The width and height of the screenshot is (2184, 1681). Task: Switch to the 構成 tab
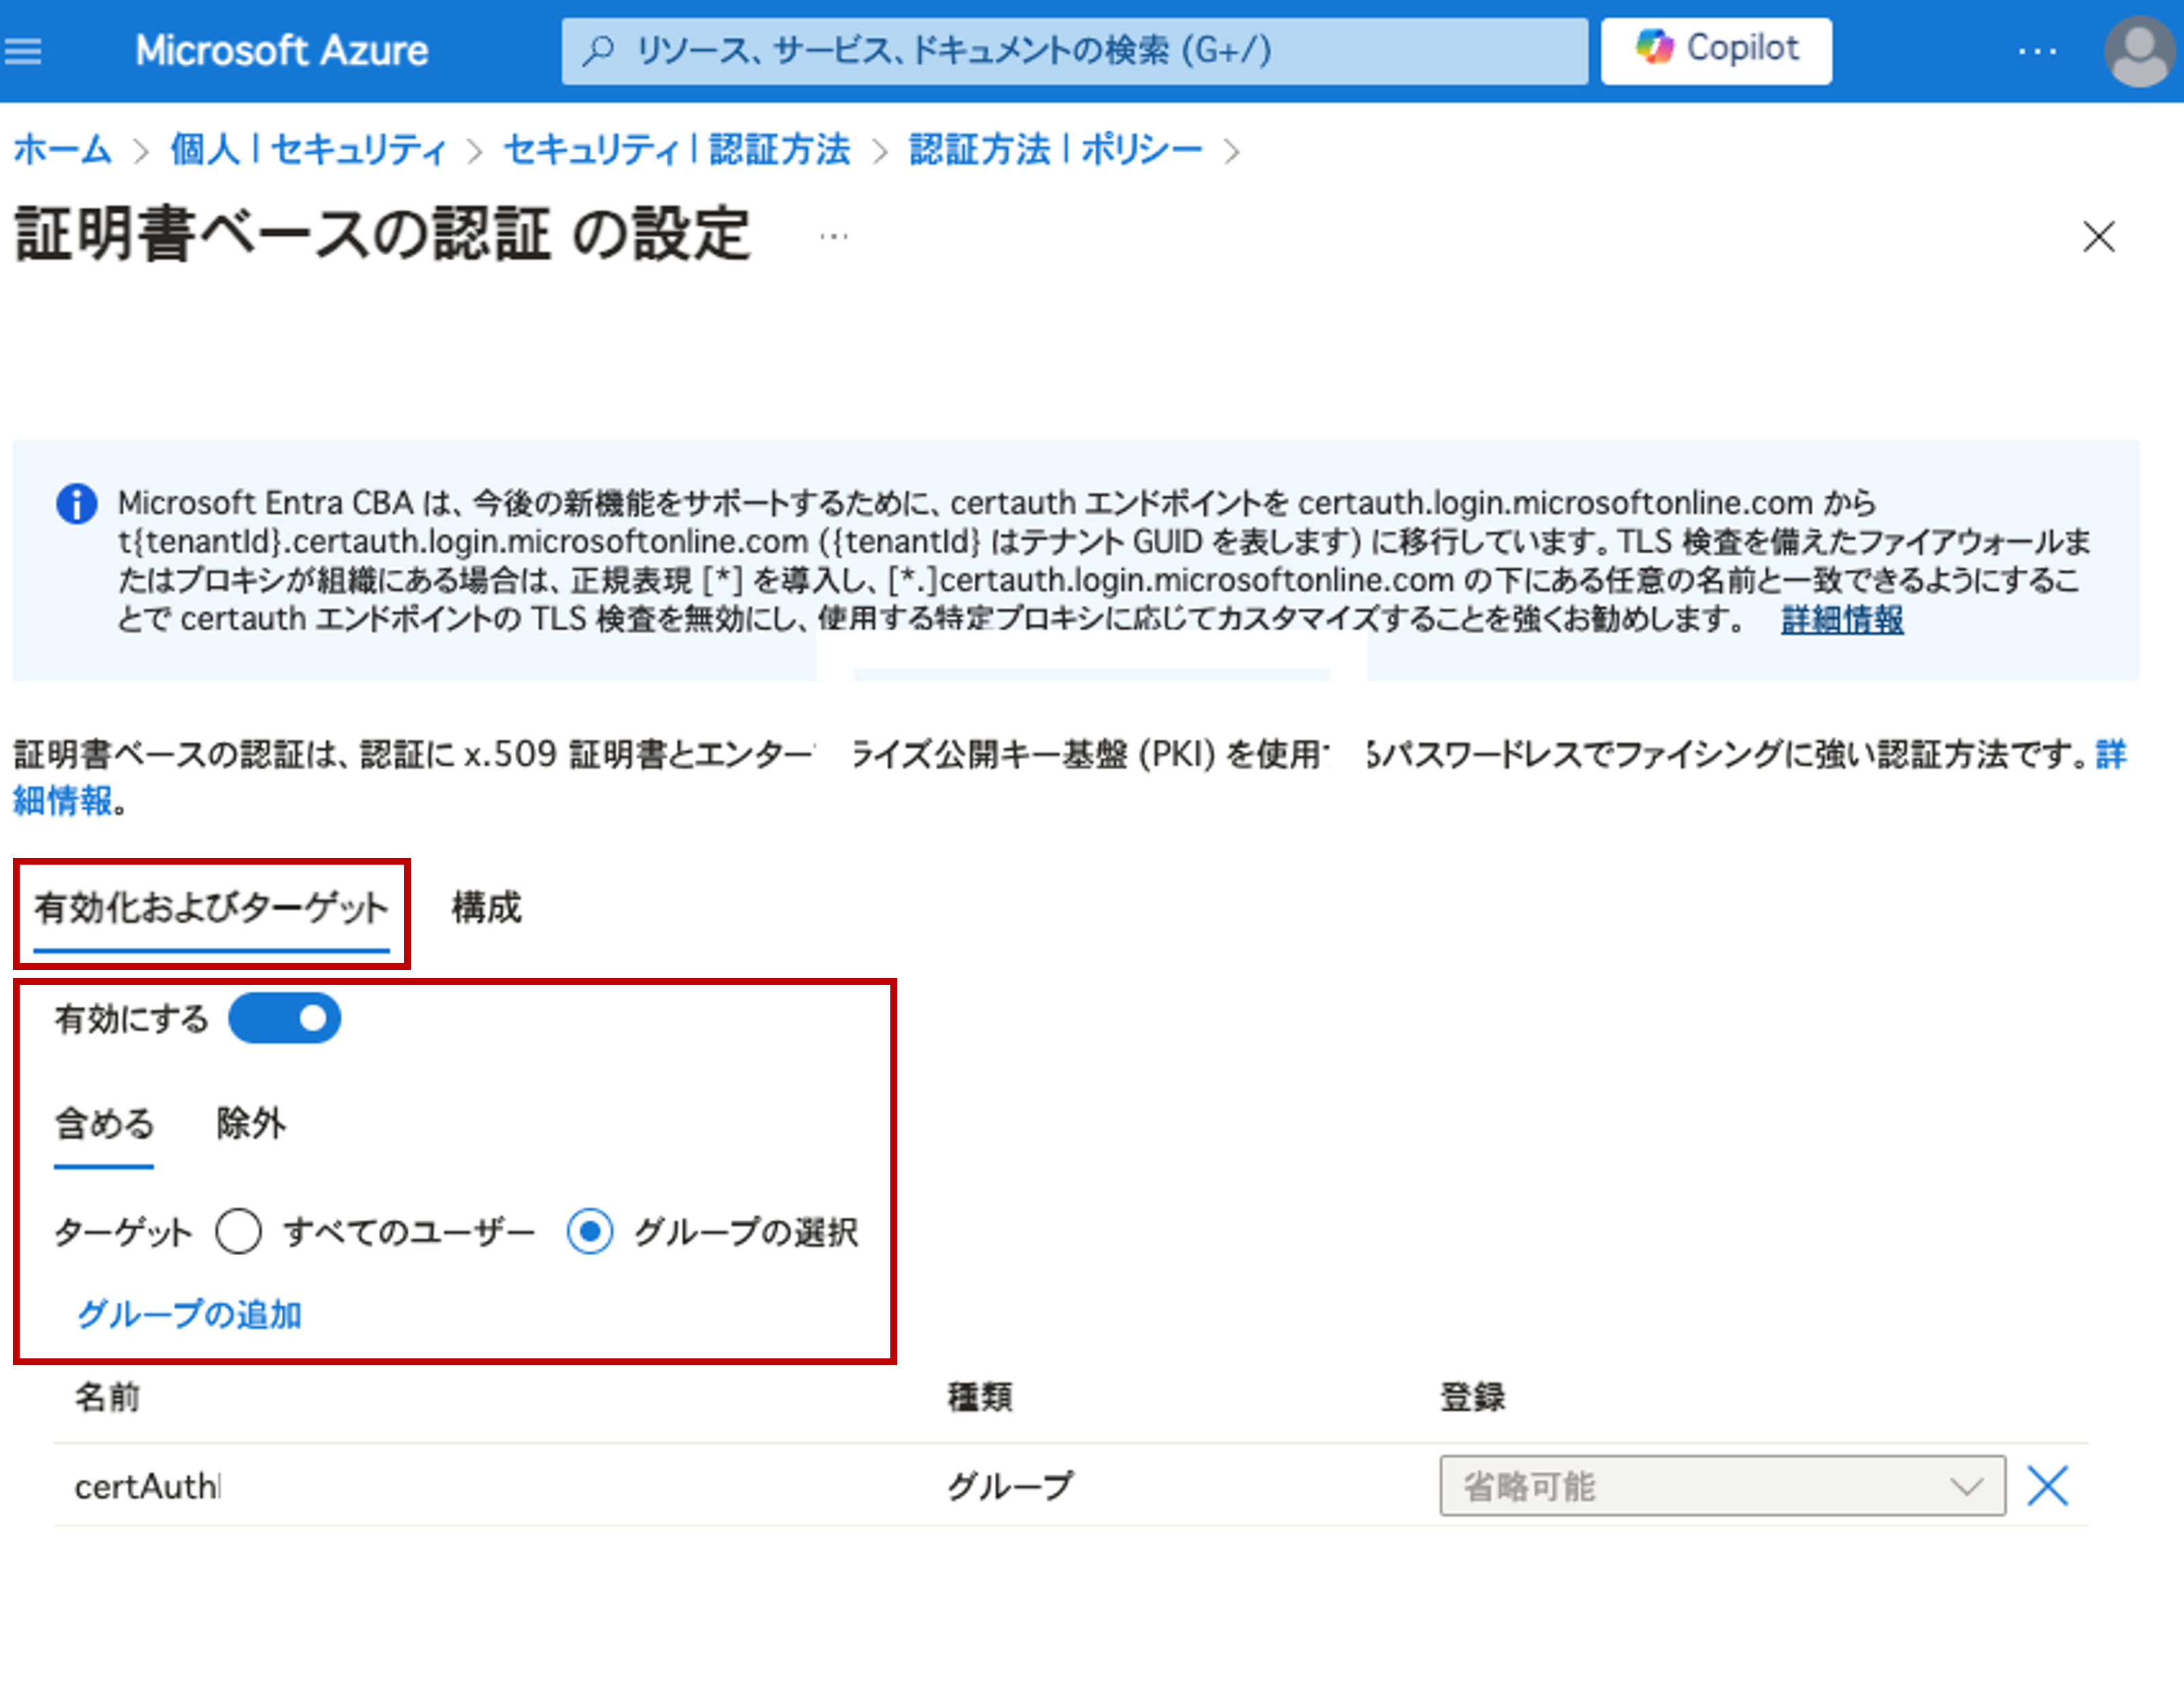[486, 907]
